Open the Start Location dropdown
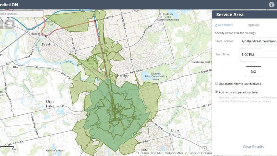 coord(258,41)
